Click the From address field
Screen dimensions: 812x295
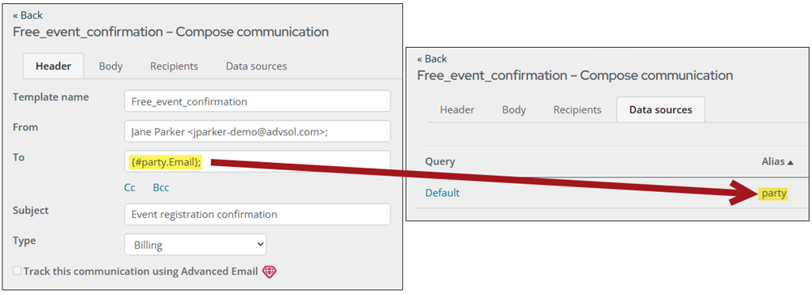(x=257, y=131)
